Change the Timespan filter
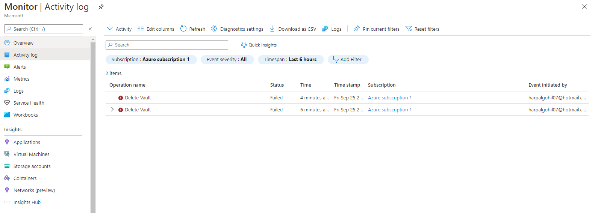The width and height of the screenshot is (598, 213). (x=291, y=60)
